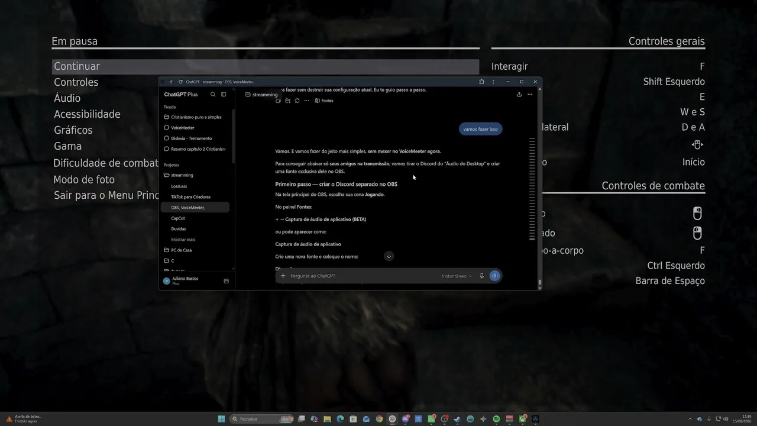Open Fontes sources button under the response
757x426 pixels.
pyautogui.click(x=324, y=101)
